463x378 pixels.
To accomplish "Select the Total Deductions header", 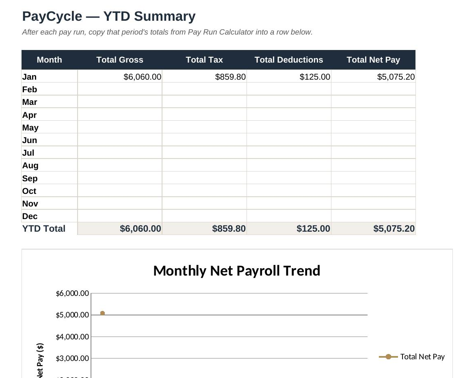I will [x=289, y=60].
